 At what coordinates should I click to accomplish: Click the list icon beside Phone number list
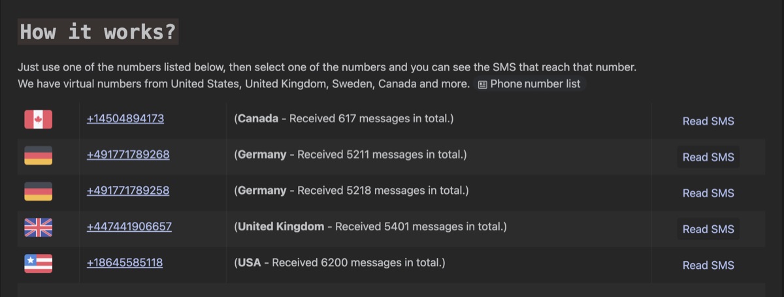point(483,84)
